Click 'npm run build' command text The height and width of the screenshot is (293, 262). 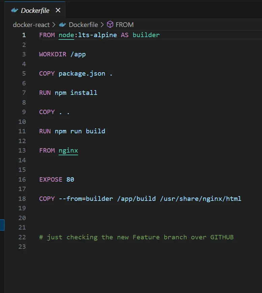coord(80,131)
